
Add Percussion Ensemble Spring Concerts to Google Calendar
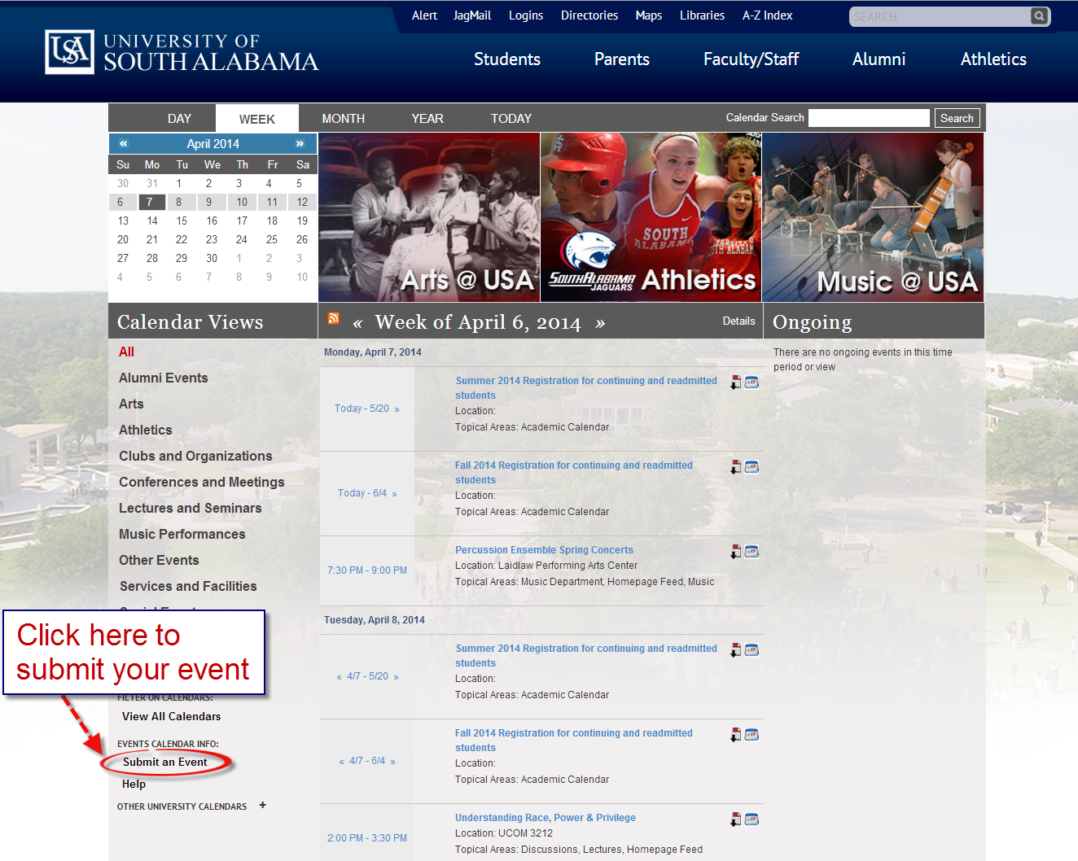point(752,552)
